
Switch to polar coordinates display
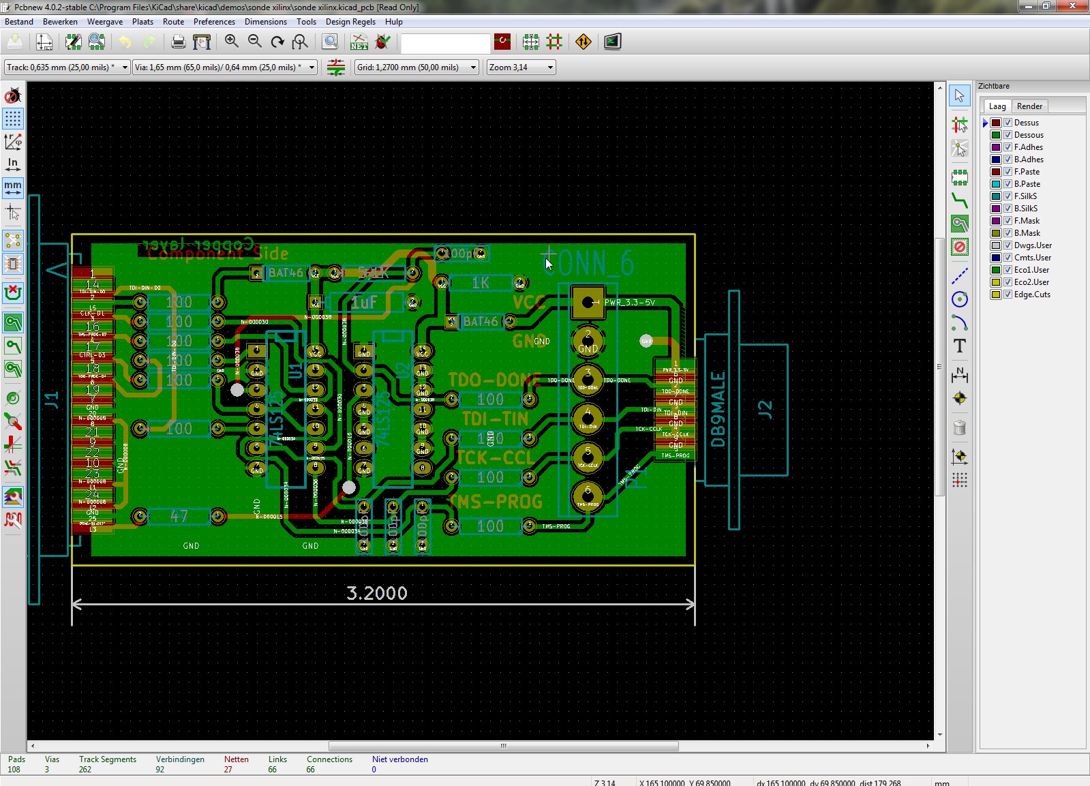(13, 142)
